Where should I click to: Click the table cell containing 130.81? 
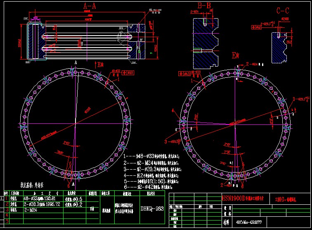coord(43,199)
